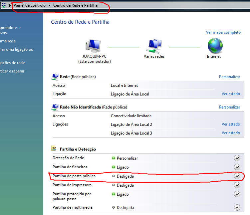Click the Partilha de multimédia row label
The height and width of the screenshot is (215, 250).
click(x=72, y=207)
